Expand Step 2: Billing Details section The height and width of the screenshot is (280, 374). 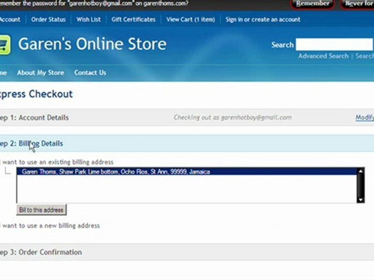point(187,143)
